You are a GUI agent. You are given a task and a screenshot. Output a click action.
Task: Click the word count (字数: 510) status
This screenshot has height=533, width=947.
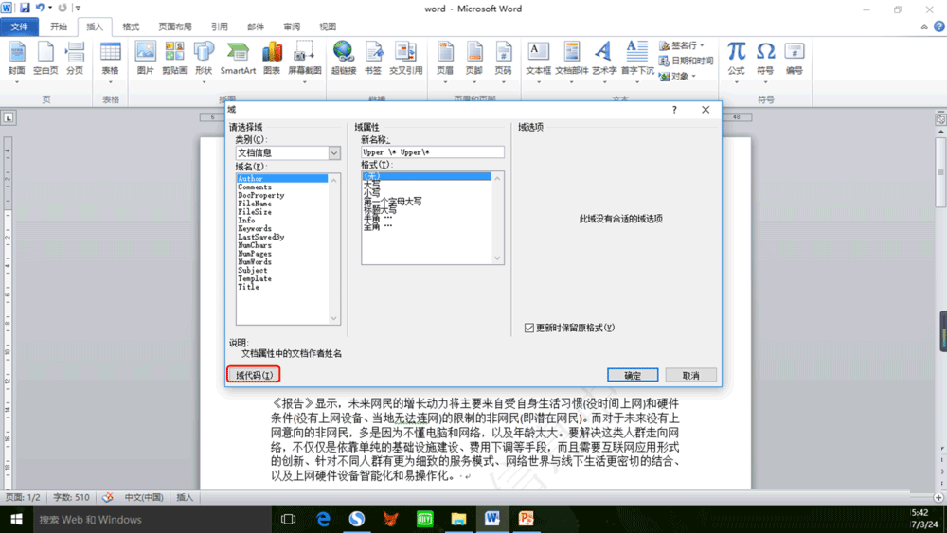click(71, 497)
